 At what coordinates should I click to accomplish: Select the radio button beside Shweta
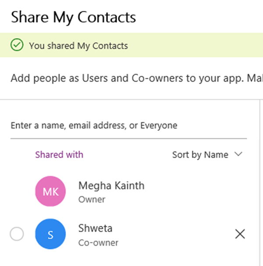coord(17,234)
